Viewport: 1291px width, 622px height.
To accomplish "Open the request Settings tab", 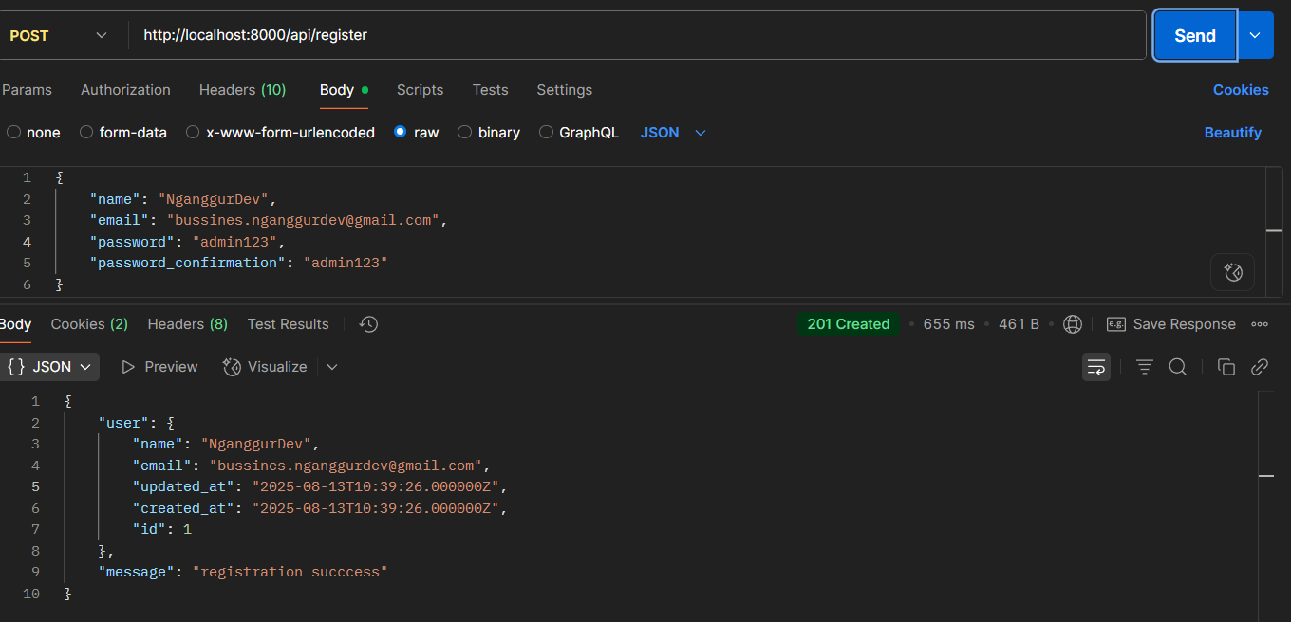I will pos(564,90).
